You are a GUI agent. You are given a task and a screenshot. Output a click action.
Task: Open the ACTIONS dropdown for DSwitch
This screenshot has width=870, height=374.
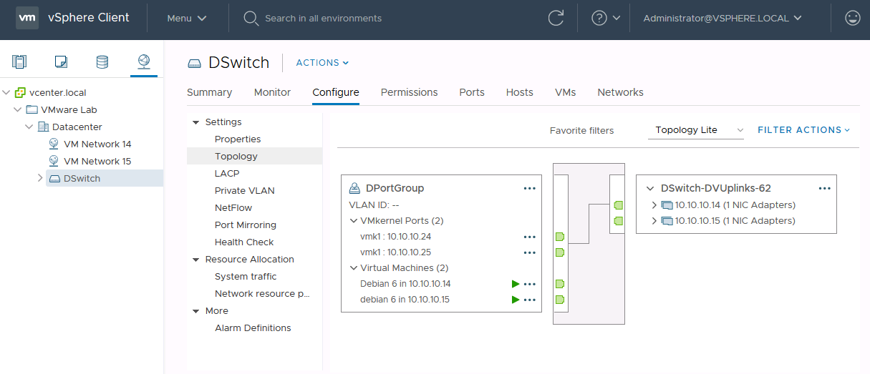pyautogui.click(x=322, y=63)
